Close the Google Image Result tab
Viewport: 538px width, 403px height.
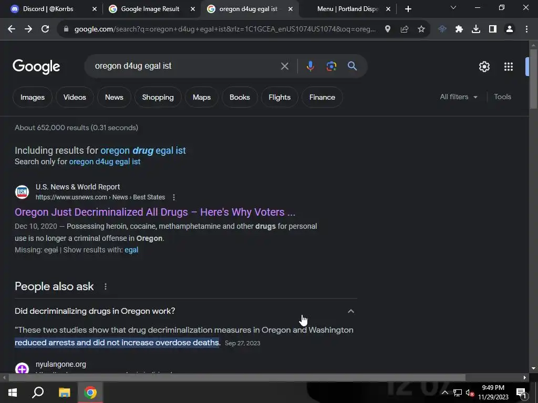tap(193, 9)
